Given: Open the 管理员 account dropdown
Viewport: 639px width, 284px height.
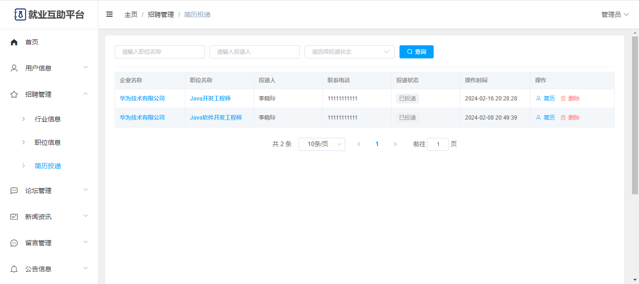Looking at the screenshot, I should click(x=615, y=14).
